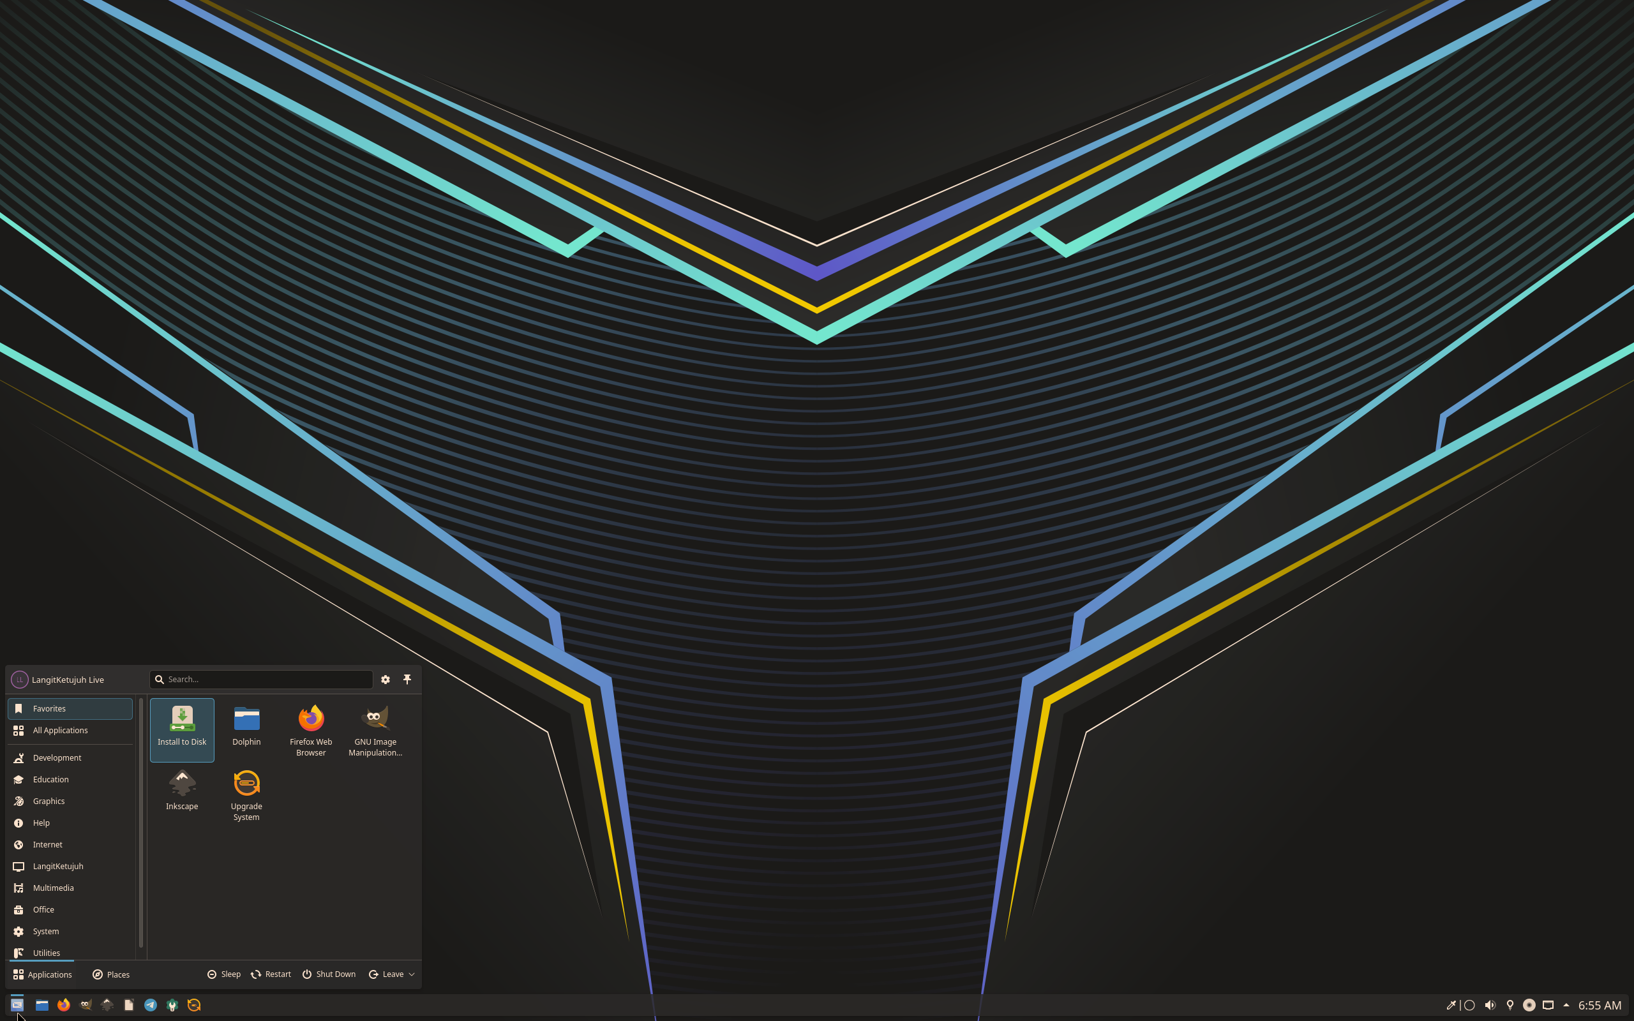Launch Telegram from the taskbar
This screenshot has width=1634, height=1021.
(151, 1005)
